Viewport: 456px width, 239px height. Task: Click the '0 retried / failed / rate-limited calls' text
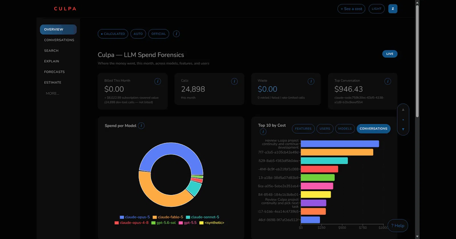pyautogui.click(x=281, y=98)
